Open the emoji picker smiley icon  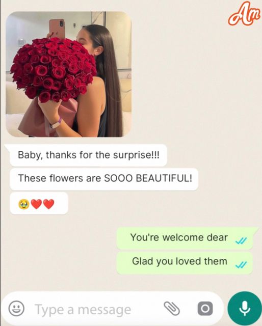coord(16,309)
